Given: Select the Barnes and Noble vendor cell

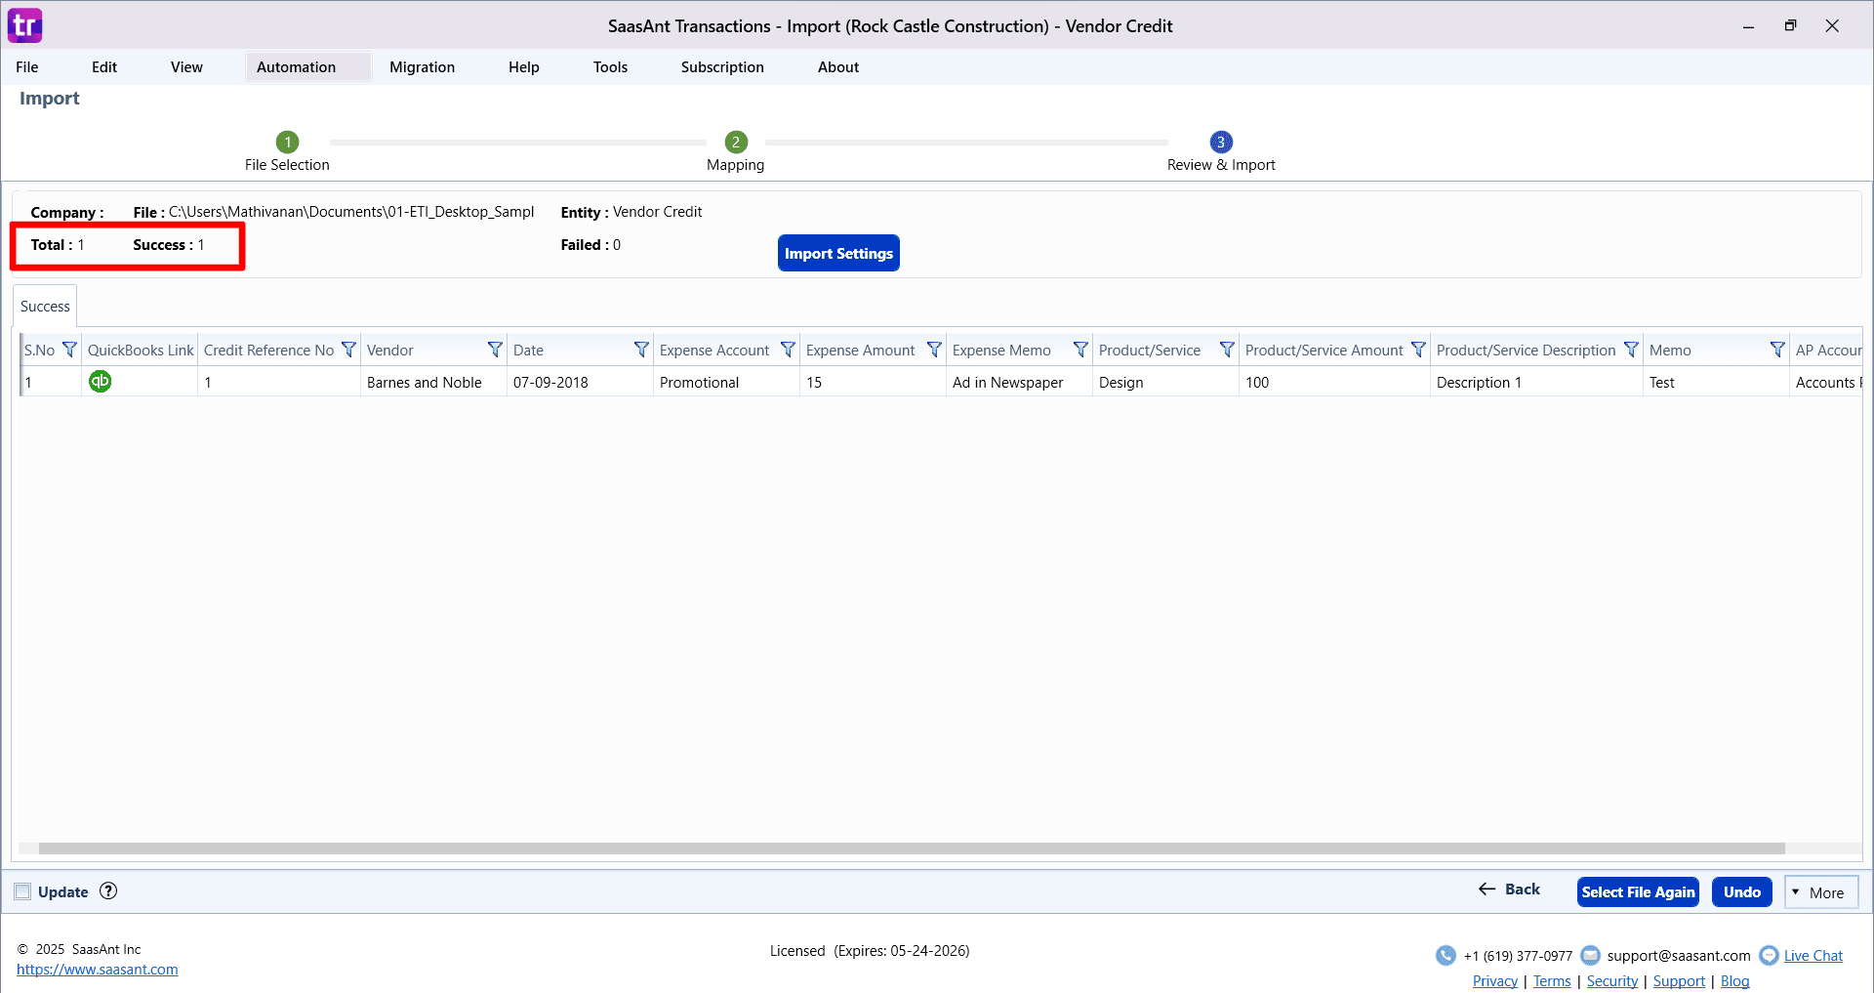Looking at the screenshot, I should pos(433,382).
